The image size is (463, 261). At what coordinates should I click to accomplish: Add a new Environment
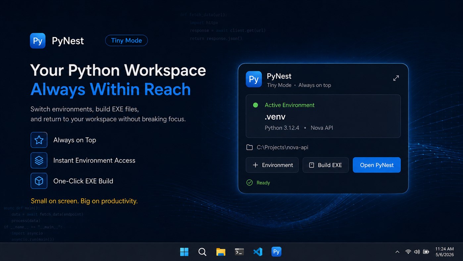[x=272, y=165]
